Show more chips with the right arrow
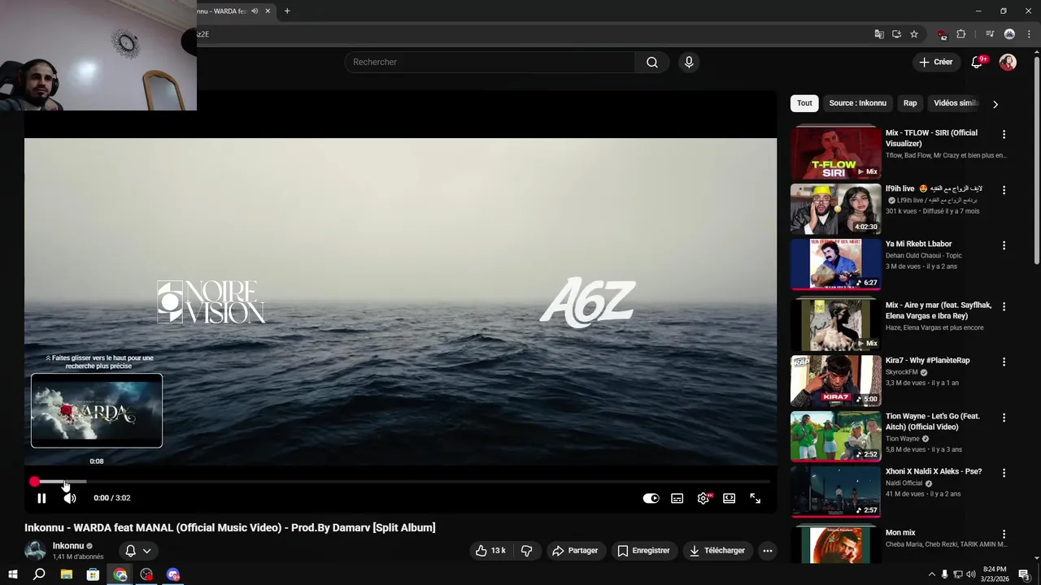 pyautogui.click(x=995, y=104)
